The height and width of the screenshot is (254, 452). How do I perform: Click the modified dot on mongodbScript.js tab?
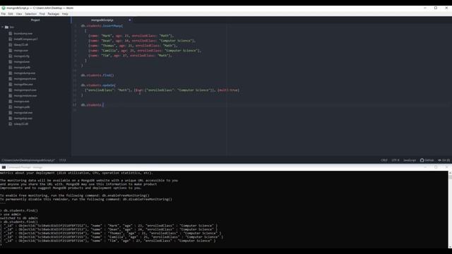coord(130,20)
